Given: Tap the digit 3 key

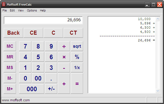Looking at the screenshot, I should (51, 67).
